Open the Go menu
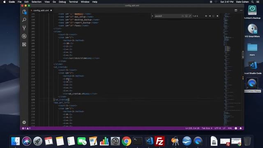263x148 pixels. [x=54, y=2]
